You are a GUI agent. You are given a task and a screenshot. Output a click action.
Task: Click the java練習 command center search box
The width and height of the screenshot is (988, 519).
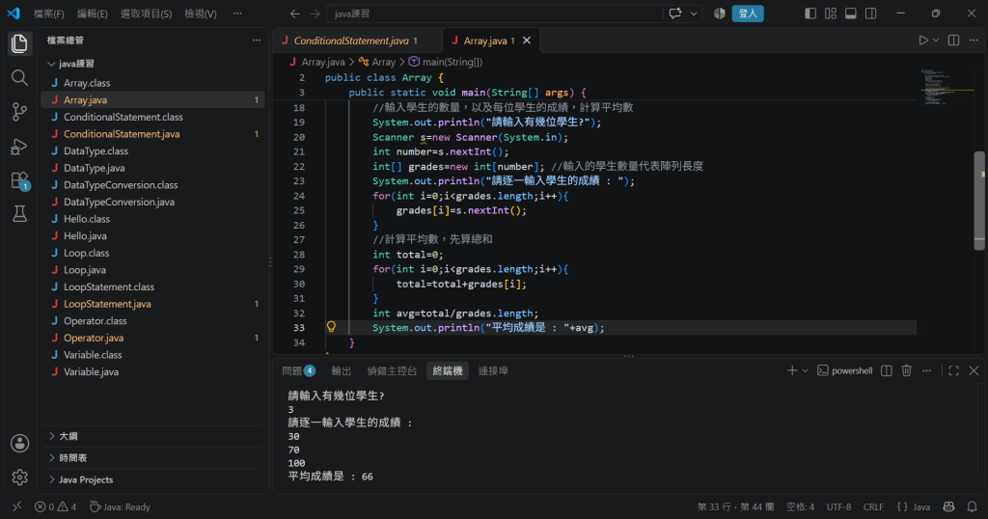coord(495,14)
